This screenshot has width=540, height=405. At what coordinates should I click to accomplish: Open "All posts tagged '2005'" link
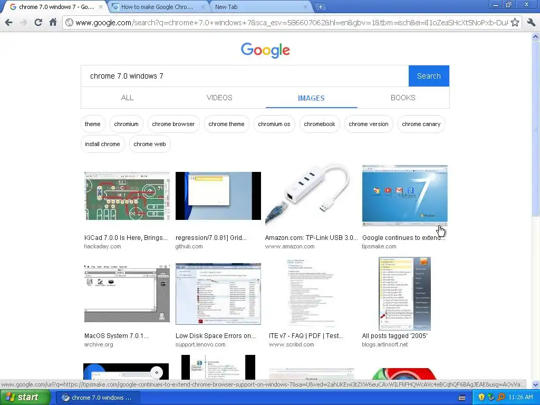(394, 336)
